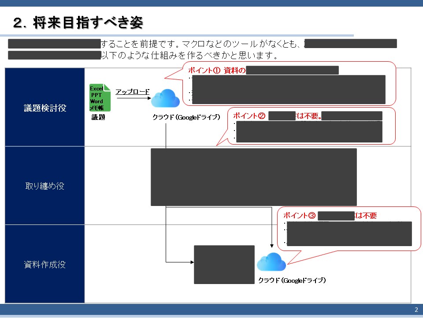The width and height of the screenshot is (423, 318).
Task: Click the upper クラウド (Googleドライブ) caption
Action: pos(186,117)
